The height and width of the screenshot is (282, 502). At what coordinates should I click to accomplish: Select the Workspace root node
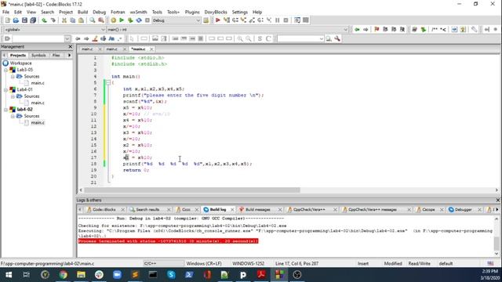coord(20,63)
